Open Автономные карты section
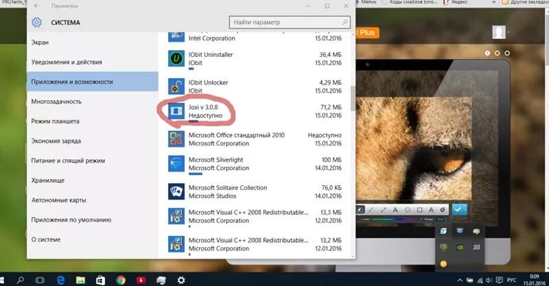This screenshot has width=549, height=286. click(x=58, y=200)
